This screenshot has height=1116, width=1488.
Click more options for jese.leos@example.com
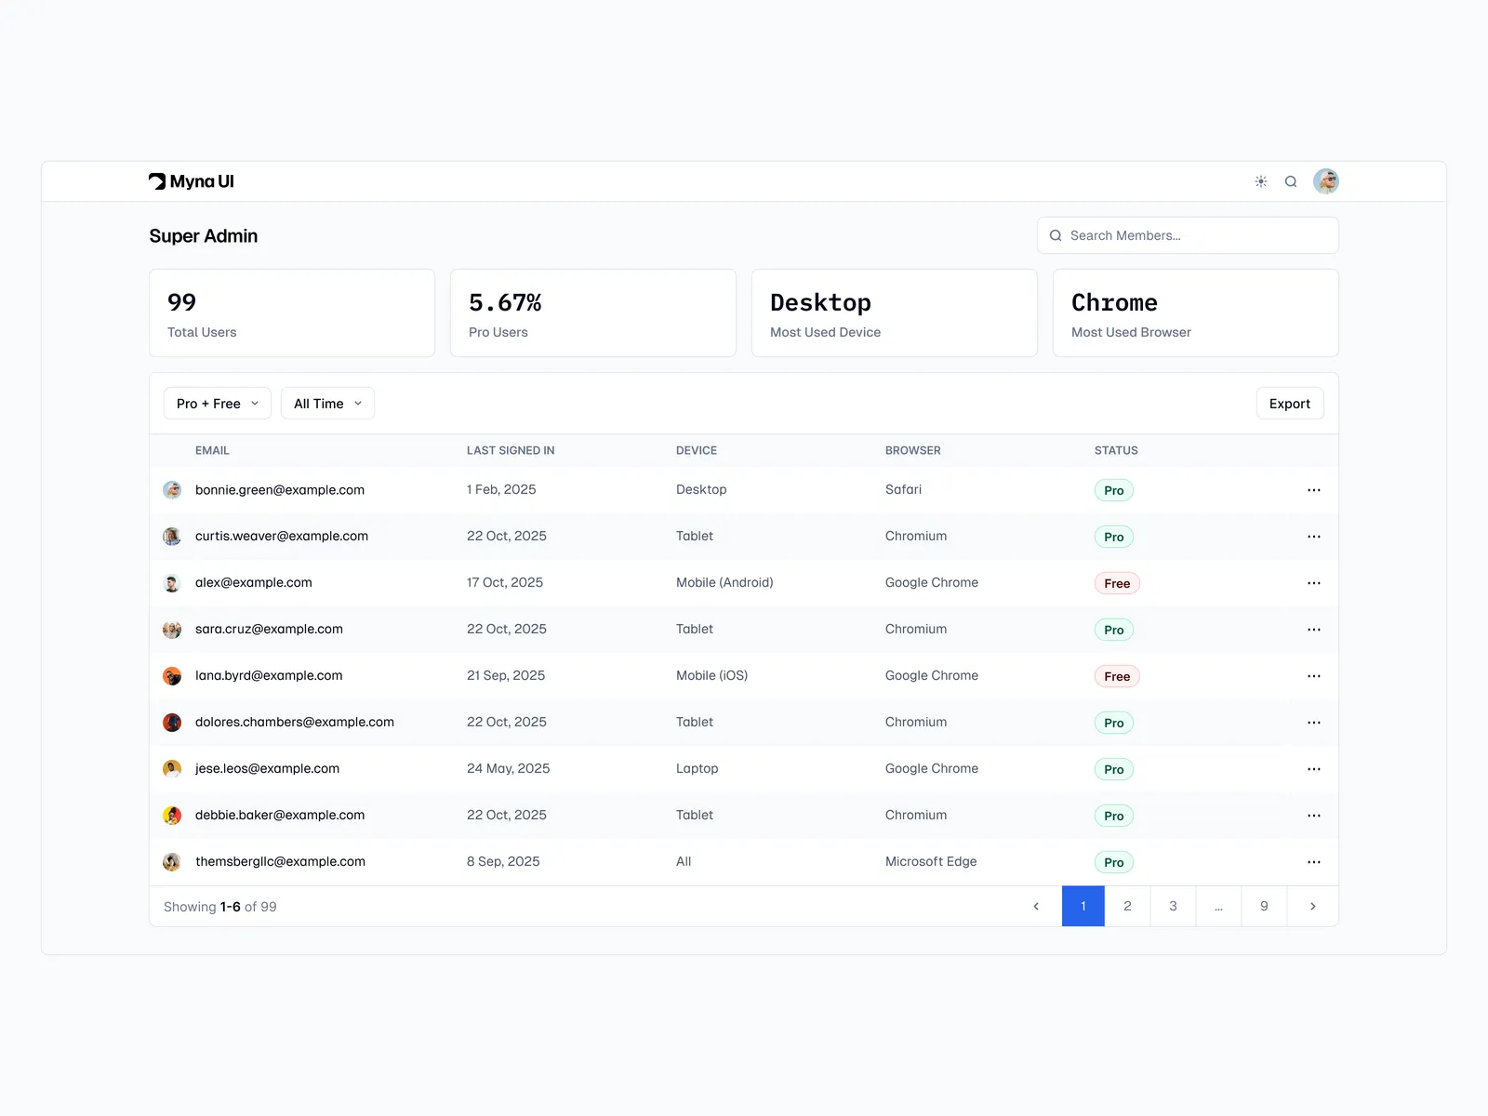(x=1313, y=769)
